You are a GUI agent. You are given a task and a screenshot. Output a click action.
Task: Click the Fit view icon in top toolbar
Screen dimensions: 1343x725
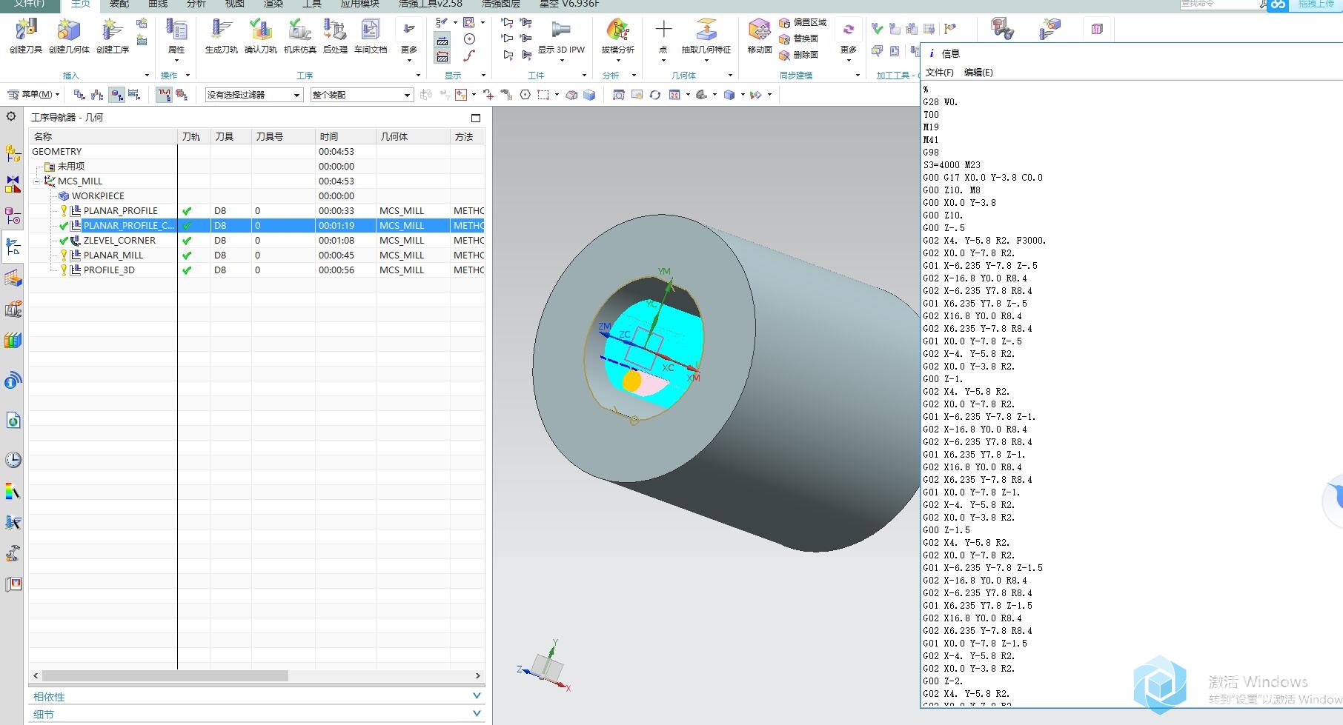[618, 95]
